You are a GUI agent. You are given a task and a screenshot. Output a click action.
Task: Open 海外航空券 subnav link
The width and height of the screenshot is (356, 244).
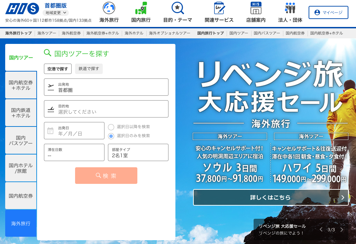coord(71,33)
